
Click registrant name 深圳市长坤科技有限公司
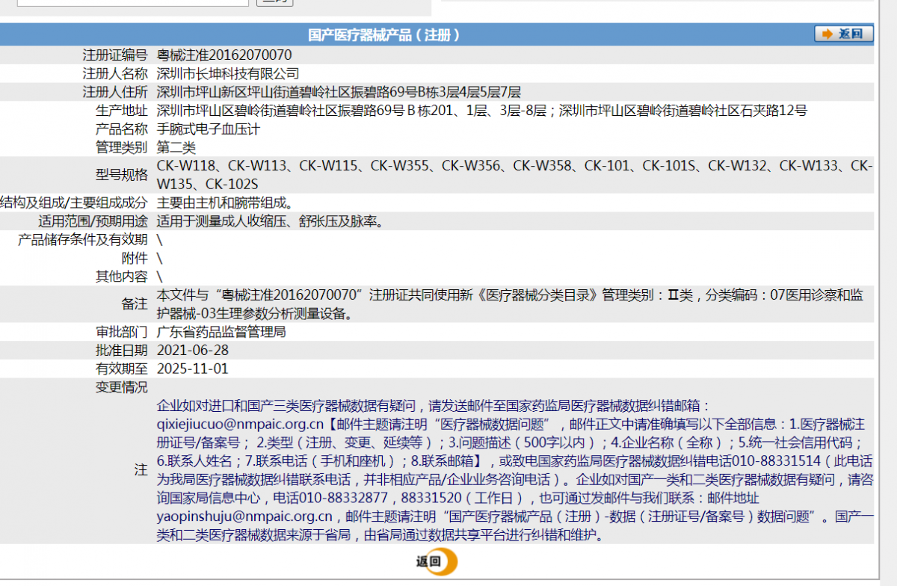pos(228,73)
